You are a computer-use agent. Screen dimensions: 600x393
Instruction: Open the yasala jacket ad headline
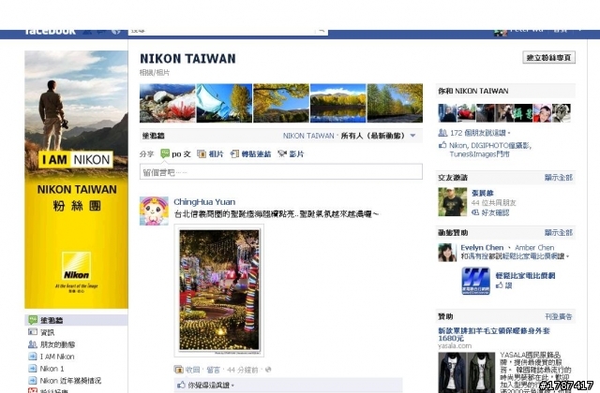pyautogui.click(x=494, y=334)
